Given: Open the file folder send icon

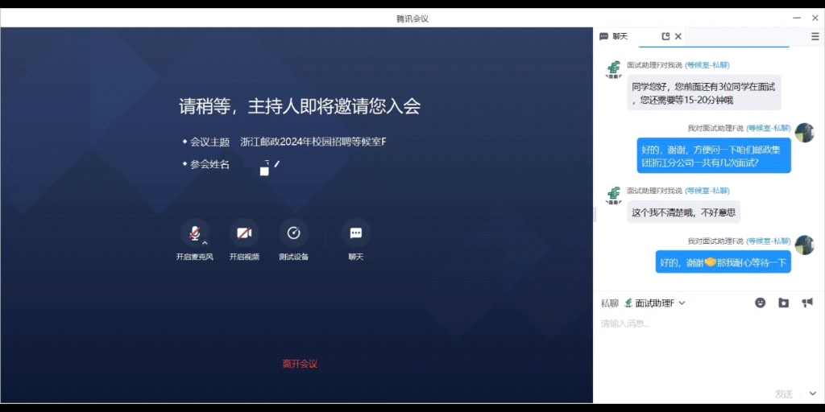Looking at the screenshot, I should click(x=783, y=303).
